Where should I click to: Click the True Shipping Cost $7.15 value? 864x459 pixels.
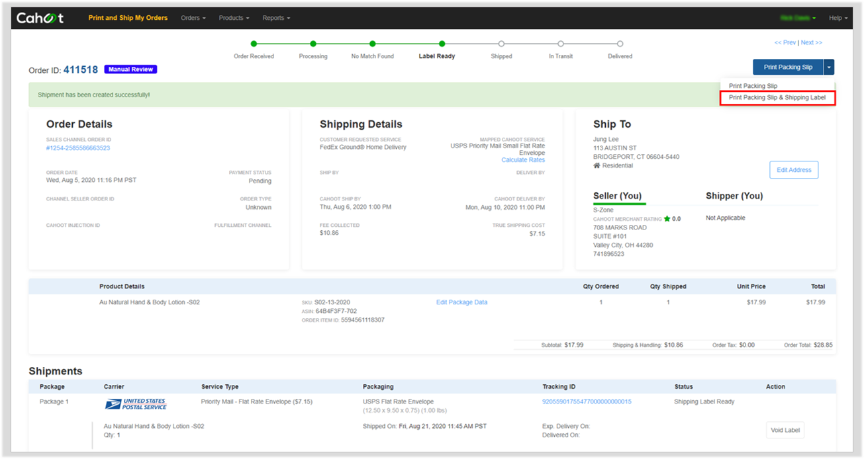(x=537, y=234)
